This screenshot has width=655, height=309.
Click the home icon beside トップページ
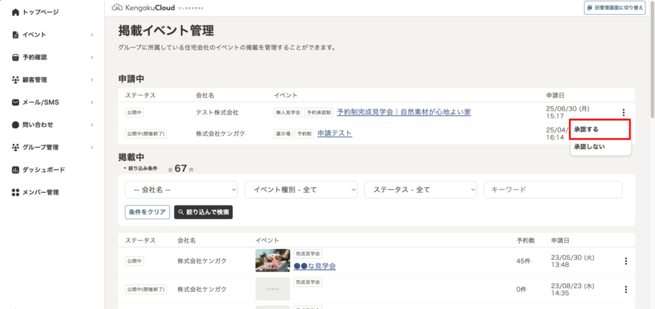point(16,12)
